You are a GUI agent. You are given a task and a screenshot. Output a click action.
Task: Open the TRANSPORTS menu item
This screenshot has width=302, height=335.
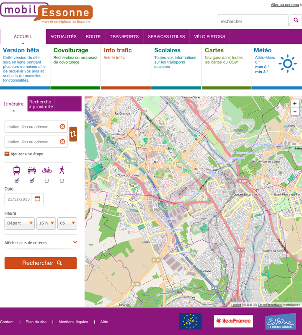(x=124, y=36)
